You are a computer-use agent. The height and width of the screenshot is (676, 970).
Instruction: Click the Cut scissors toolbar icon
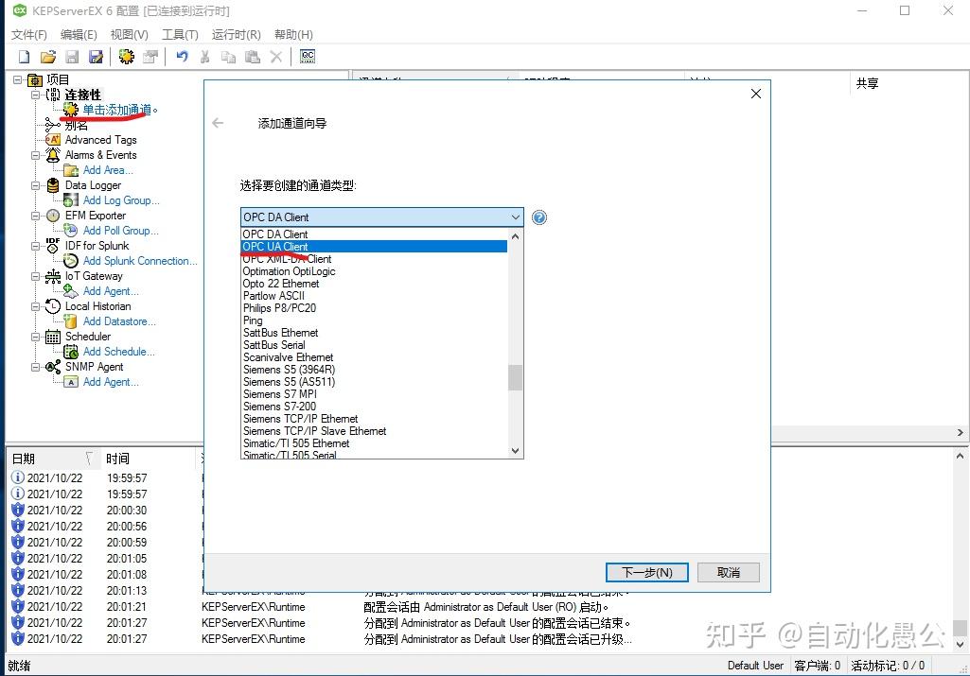coord(204,56)
